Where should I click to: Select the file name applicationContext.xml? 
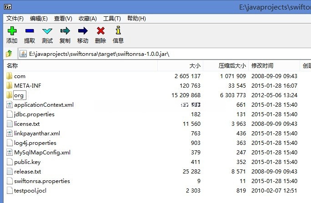point(44,105)
